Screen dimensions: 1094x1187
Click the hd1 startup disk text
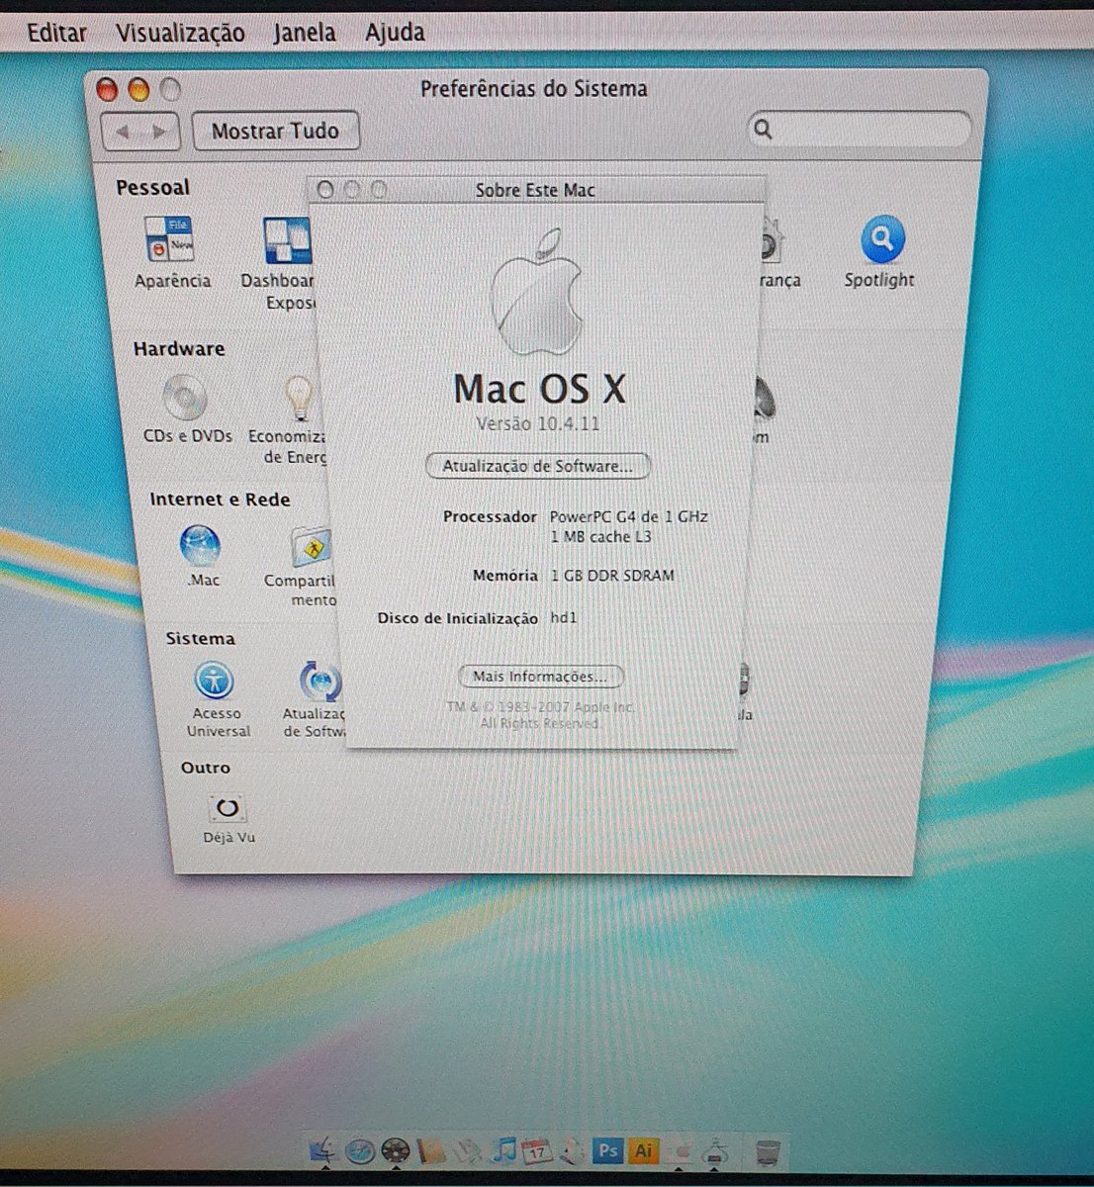pos(563,617)
